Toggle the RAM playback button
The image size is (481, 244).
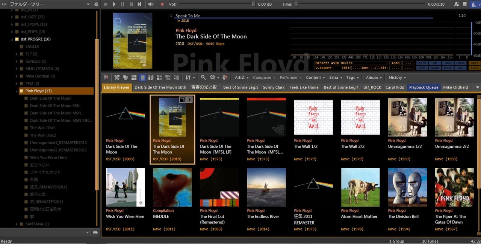coord(461,68)
